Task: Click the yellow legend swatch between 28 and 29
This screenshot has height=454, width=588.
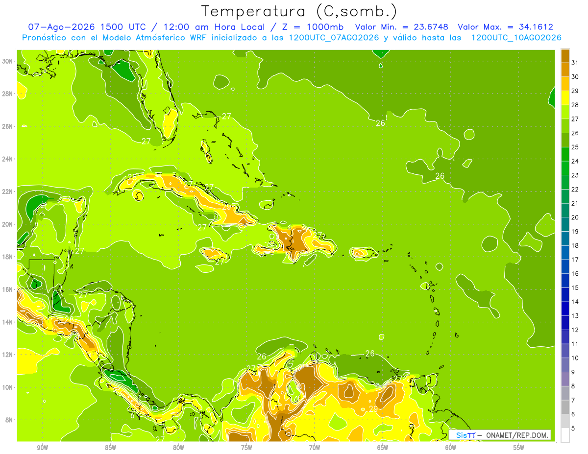Action: [565, 98]
